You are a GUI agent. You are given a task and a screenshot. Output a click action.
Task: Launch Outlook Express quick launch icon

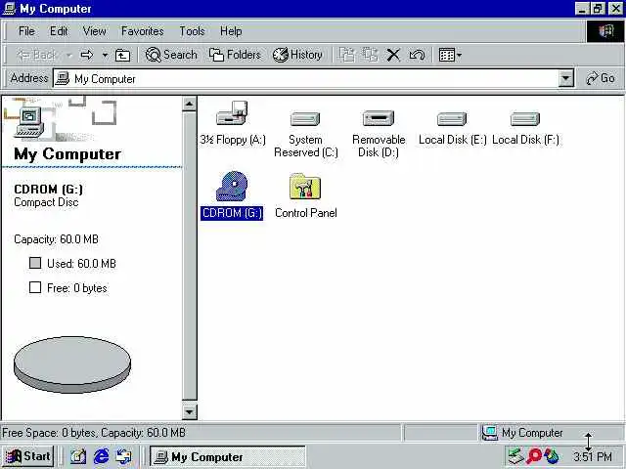click(x=123, y=456)
